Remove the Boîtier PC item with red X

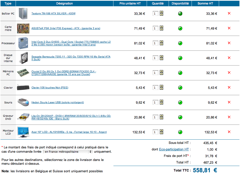pos(229,13)
